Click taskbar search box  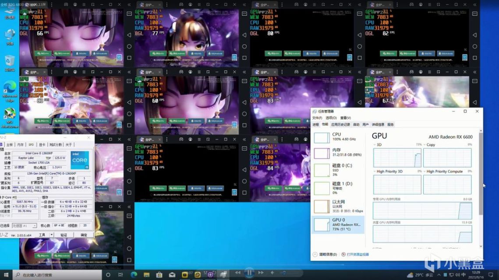click(57, 275)
